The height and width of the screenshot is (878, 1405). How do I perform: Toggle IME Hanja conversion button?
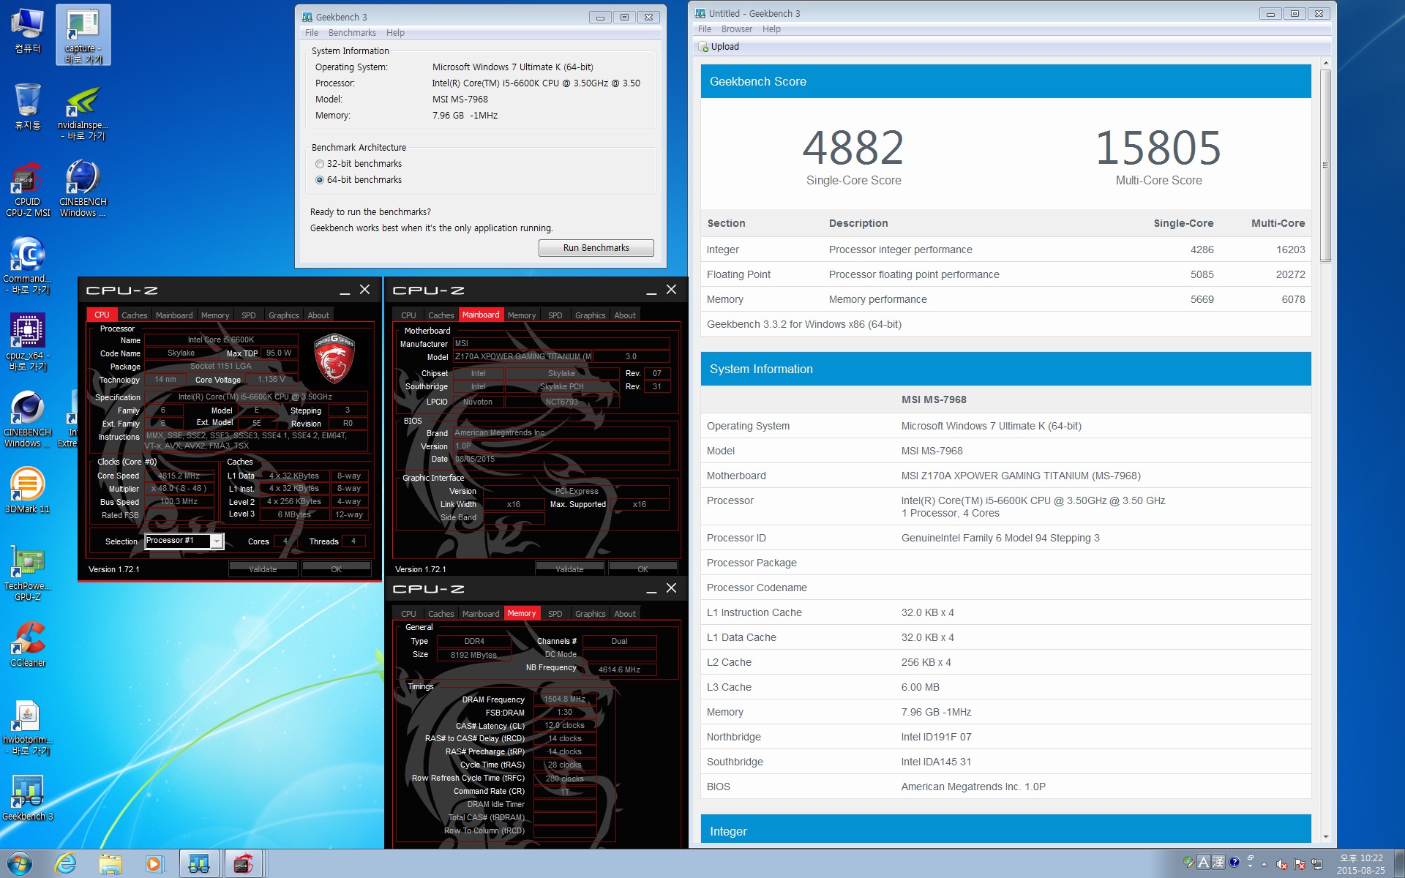(1218, 862)
